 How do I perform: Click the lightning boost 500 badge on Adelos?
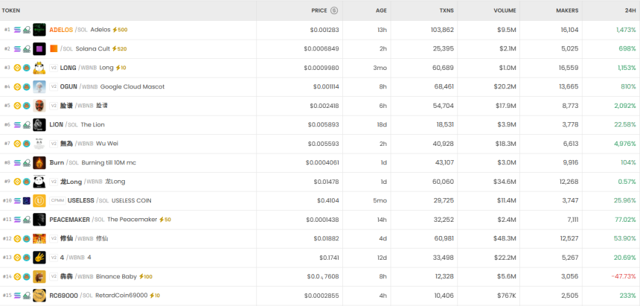point(120,30)
